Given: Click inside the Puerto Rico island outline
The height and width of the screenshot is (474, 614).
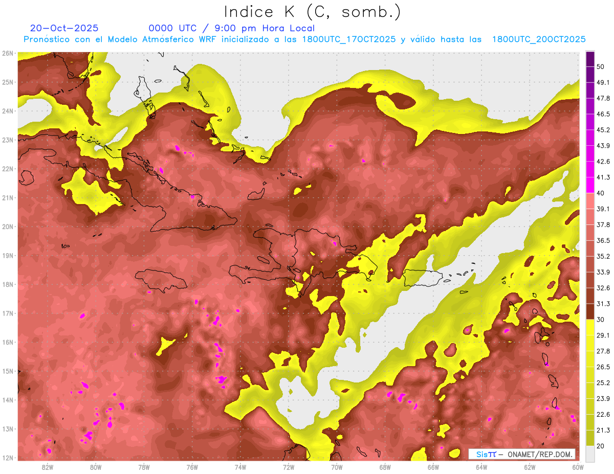Looking at the screenshot, I should click(x=418, y=278).
